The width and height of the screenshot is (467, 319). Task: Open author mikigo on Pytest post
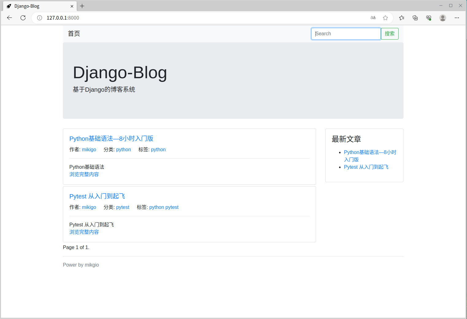point(89,207)
